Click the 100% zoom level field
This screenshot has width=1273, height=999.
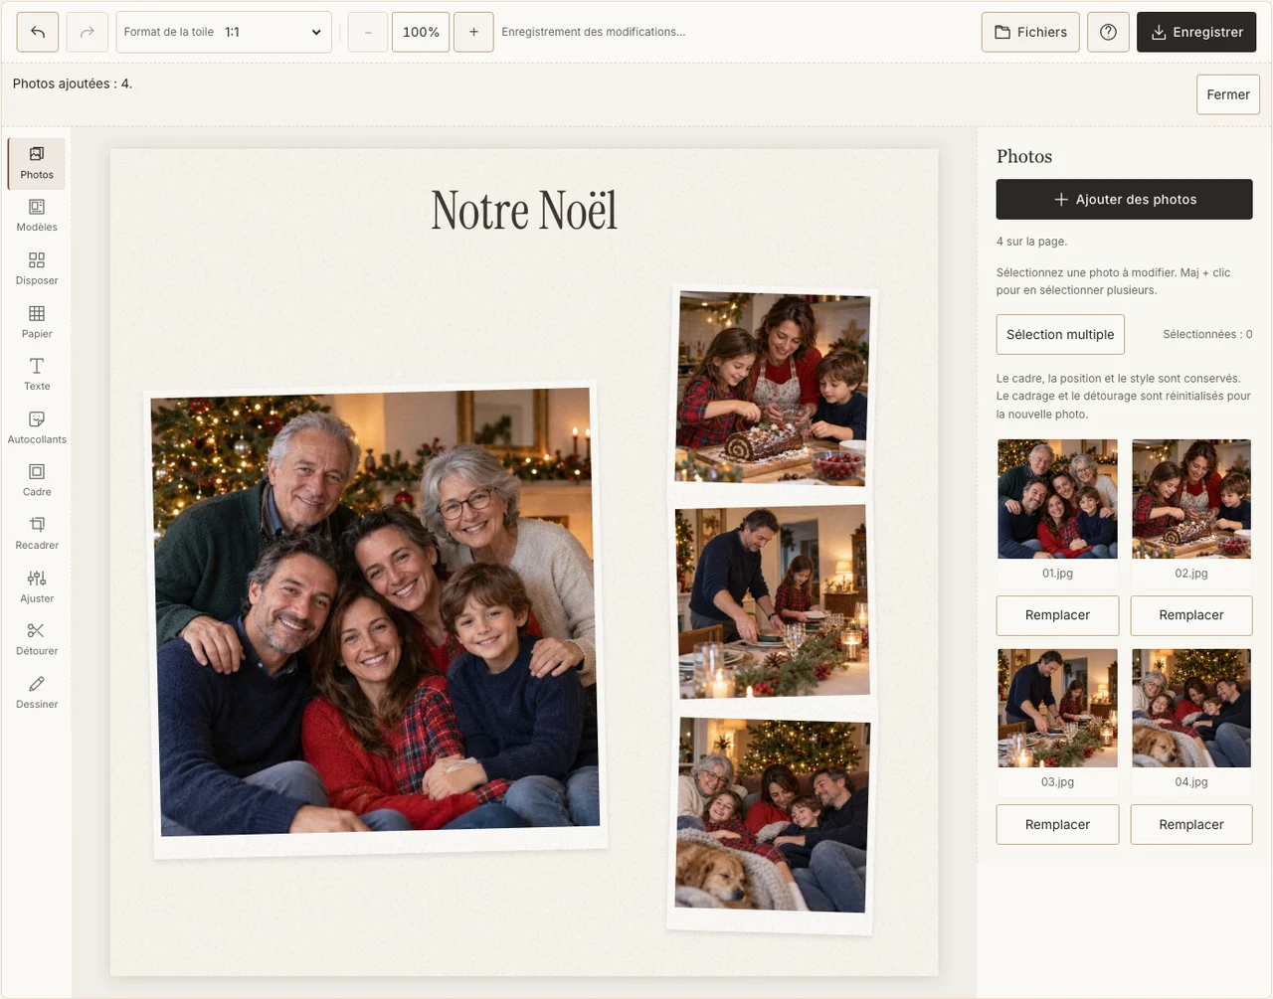(x=421, y=32)
